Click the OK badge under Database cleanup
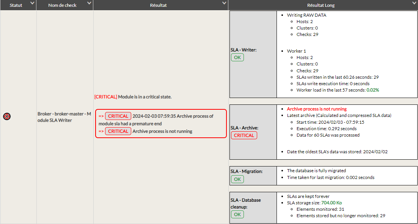 [x=237, y=215]
